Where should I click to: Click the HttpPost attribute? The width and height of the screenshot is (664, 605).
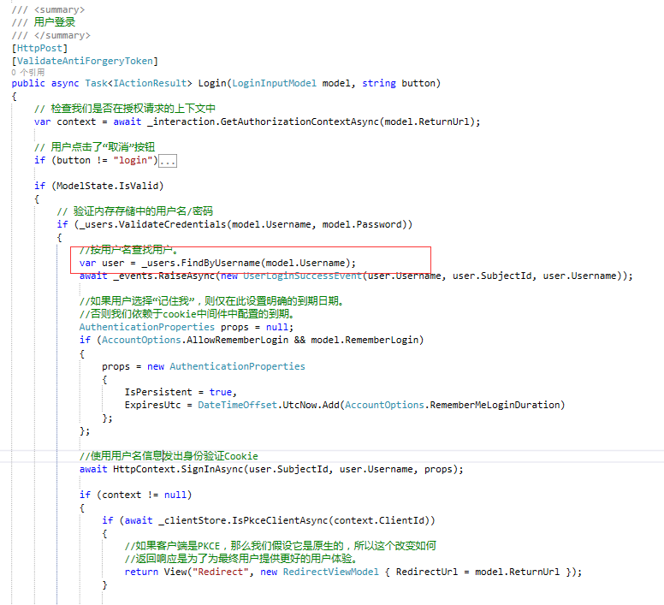39,48
